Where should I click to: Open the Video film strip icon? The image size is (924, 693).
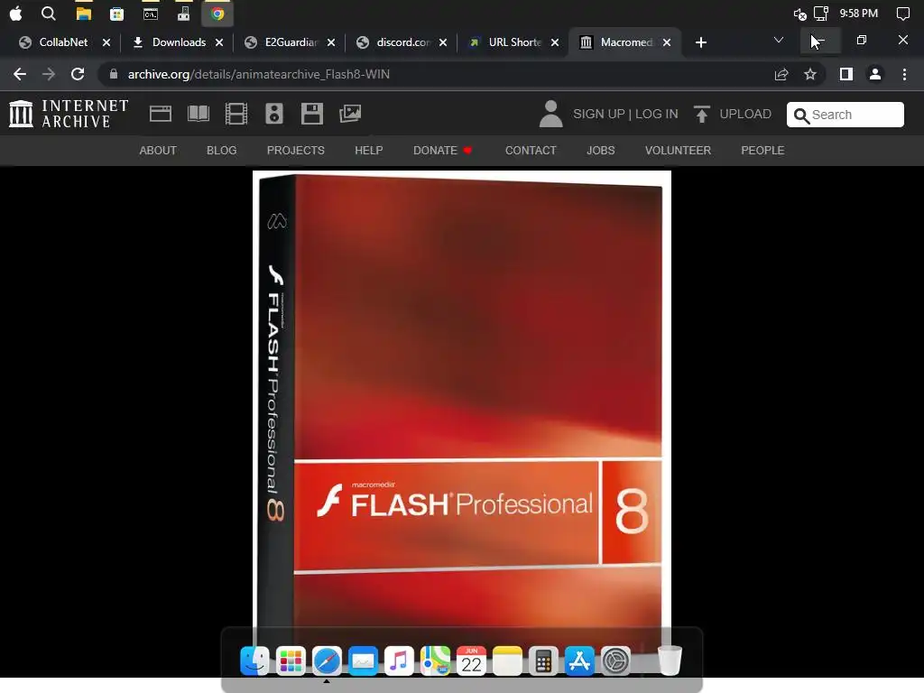(x=236, y=114)
